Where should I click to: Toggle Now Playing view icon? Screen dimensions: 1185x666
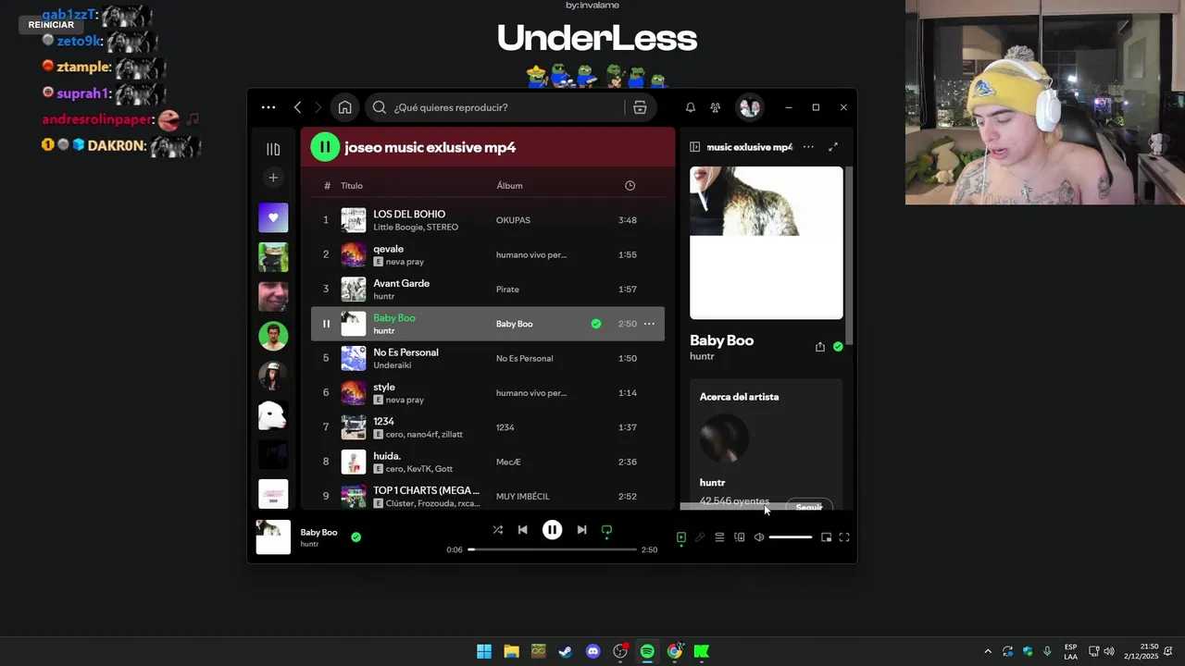pyautogui.click(x=681, y=537)
